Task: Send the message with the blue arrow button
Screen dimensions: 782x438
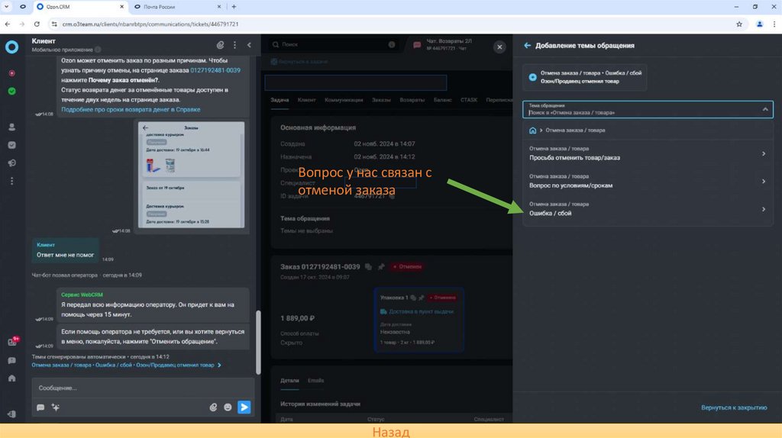Action: coord(244,407)
